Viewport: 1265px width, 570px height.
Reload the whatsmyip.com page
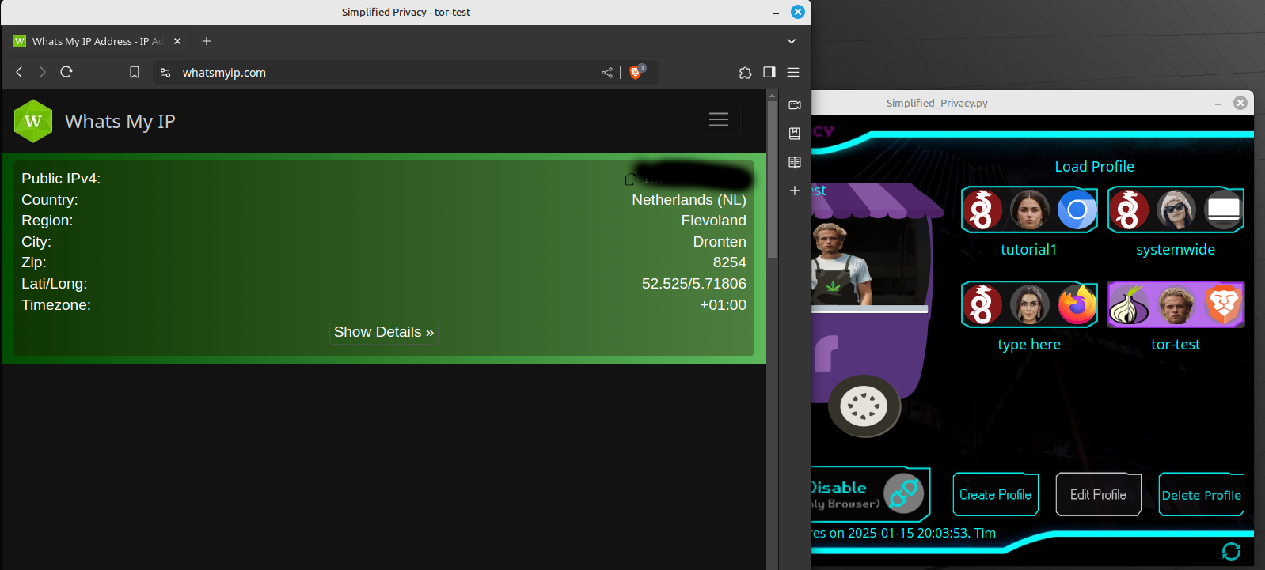66,72
